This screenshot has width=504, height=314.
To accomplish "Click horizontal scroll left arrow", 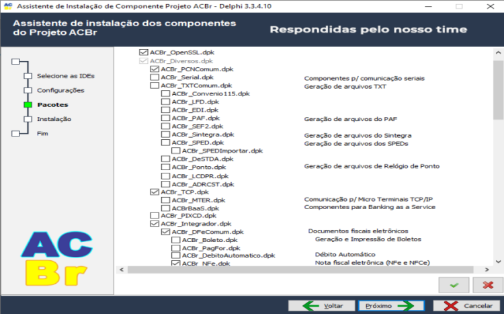I will [122, 270].
